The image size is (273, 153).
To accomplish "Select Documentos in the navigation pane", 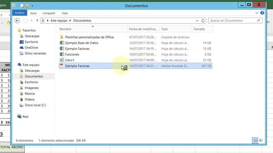I will click(34, 76).
